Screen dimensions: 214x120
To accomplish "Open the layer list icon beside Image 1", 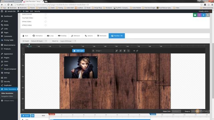I will 93,51.
